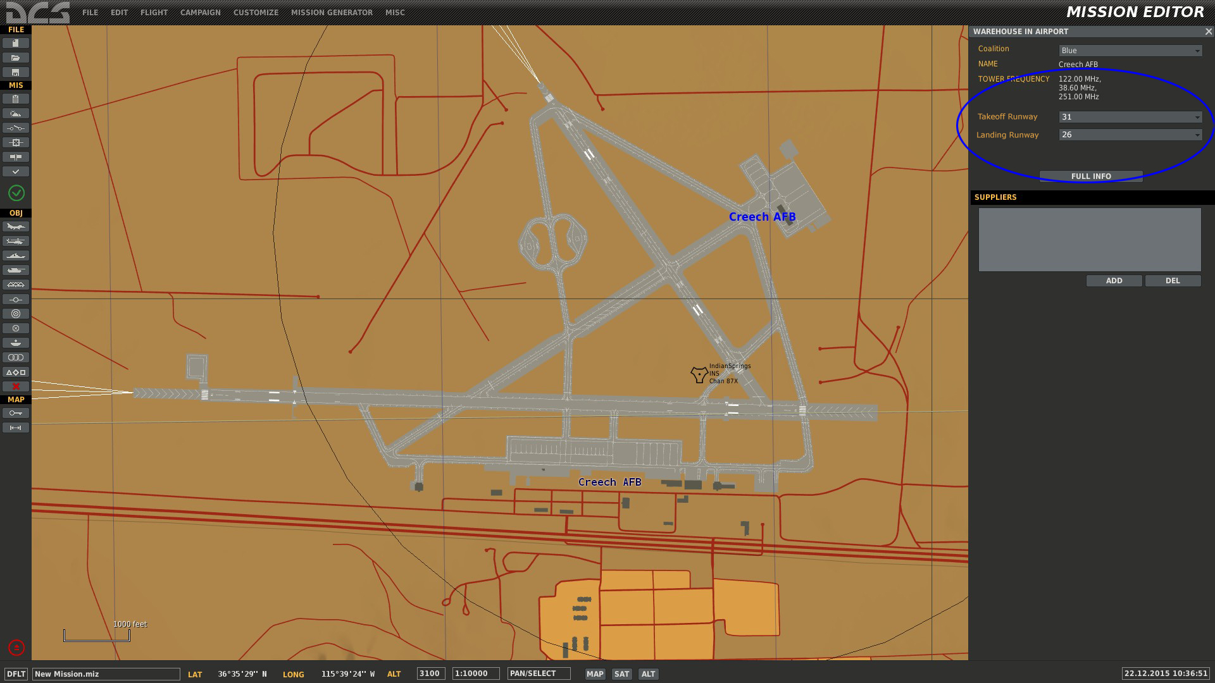Screen dimensions: 1215x683
Task: Open the FLIGHT menu
Action: pyautogui.click(x=154, y=12)
